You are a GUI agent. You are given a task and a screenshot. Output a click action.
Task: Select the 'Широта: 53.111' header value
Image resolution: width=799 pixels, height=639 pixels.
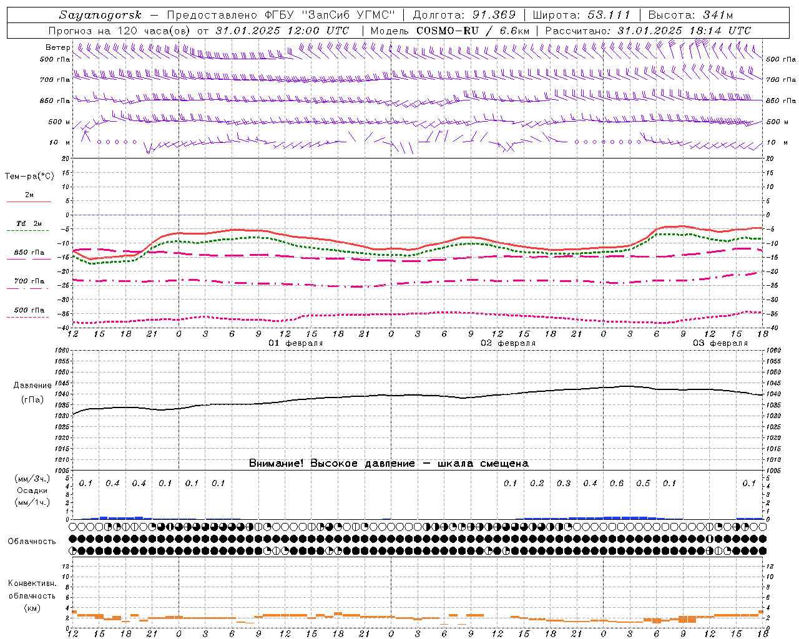coord(582,15)
